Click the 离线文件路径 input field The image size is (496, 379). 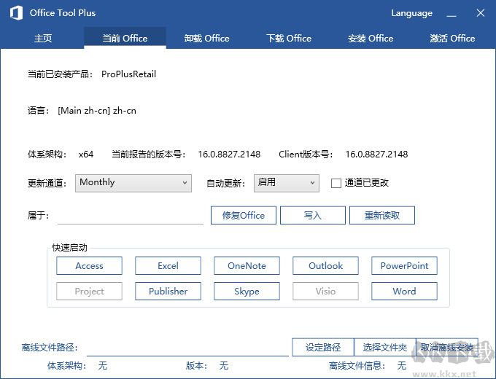coord(187,348)
